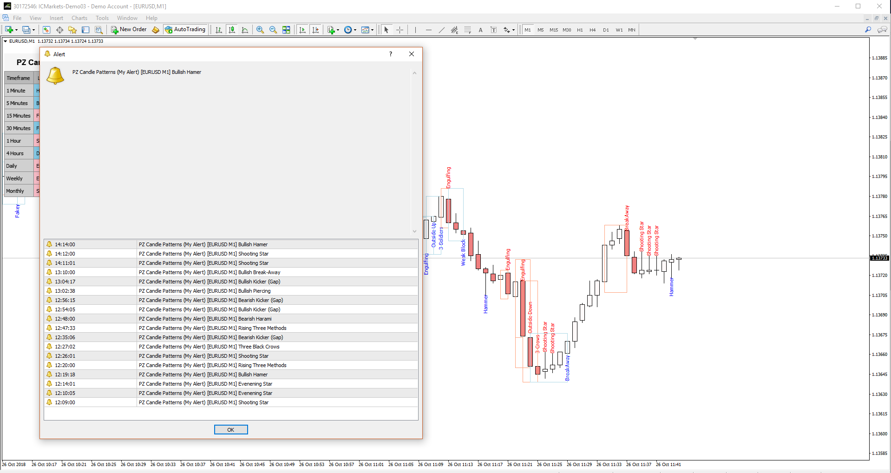Select Fibonacci Retracement tool

coord(467,30)
